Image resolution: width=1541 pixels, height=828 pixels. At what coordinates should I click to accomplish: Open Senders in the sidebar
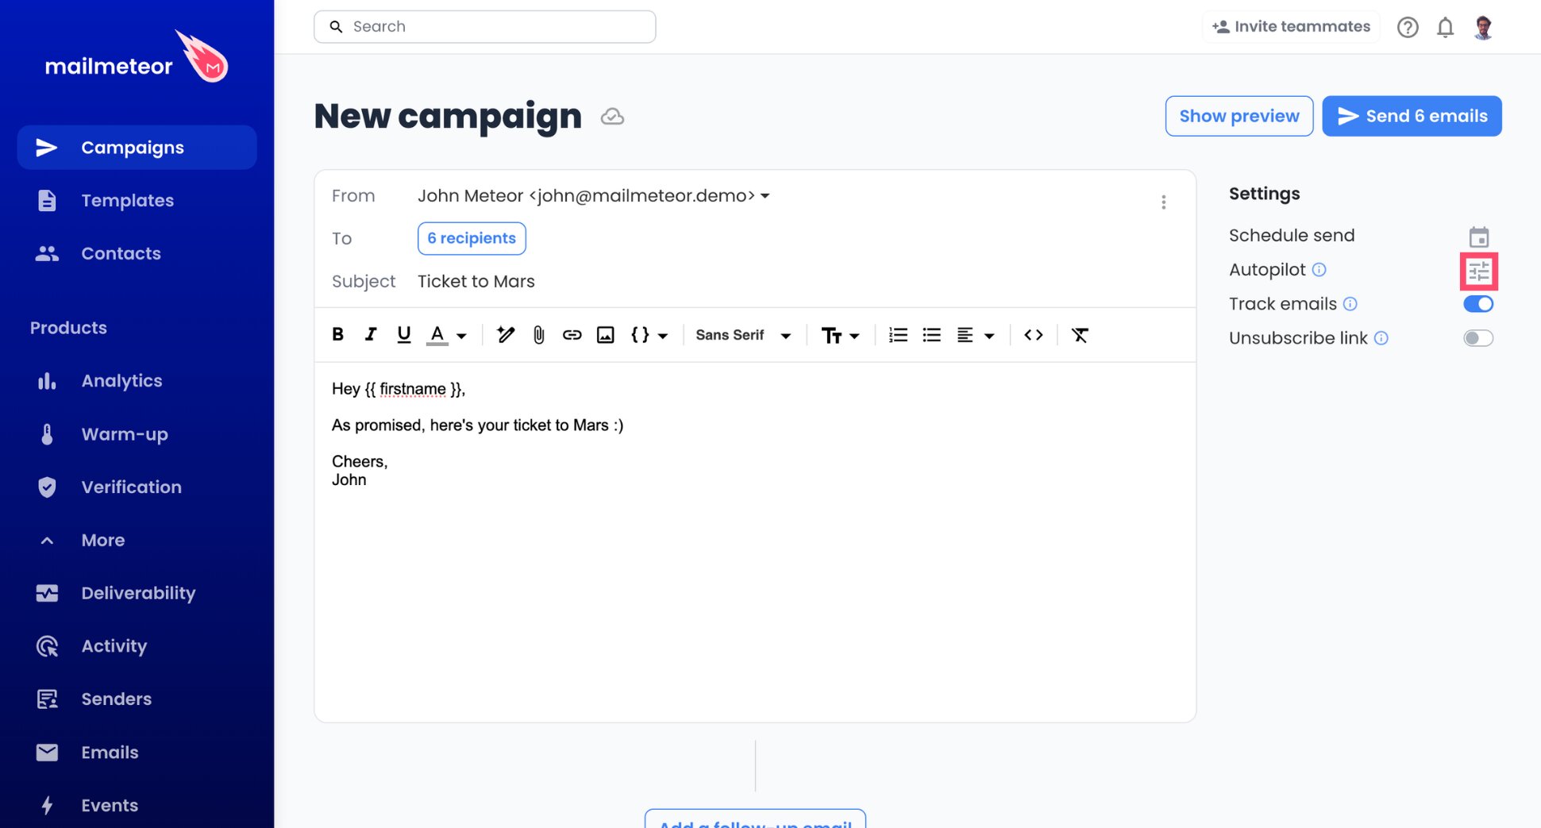[137, 699]
